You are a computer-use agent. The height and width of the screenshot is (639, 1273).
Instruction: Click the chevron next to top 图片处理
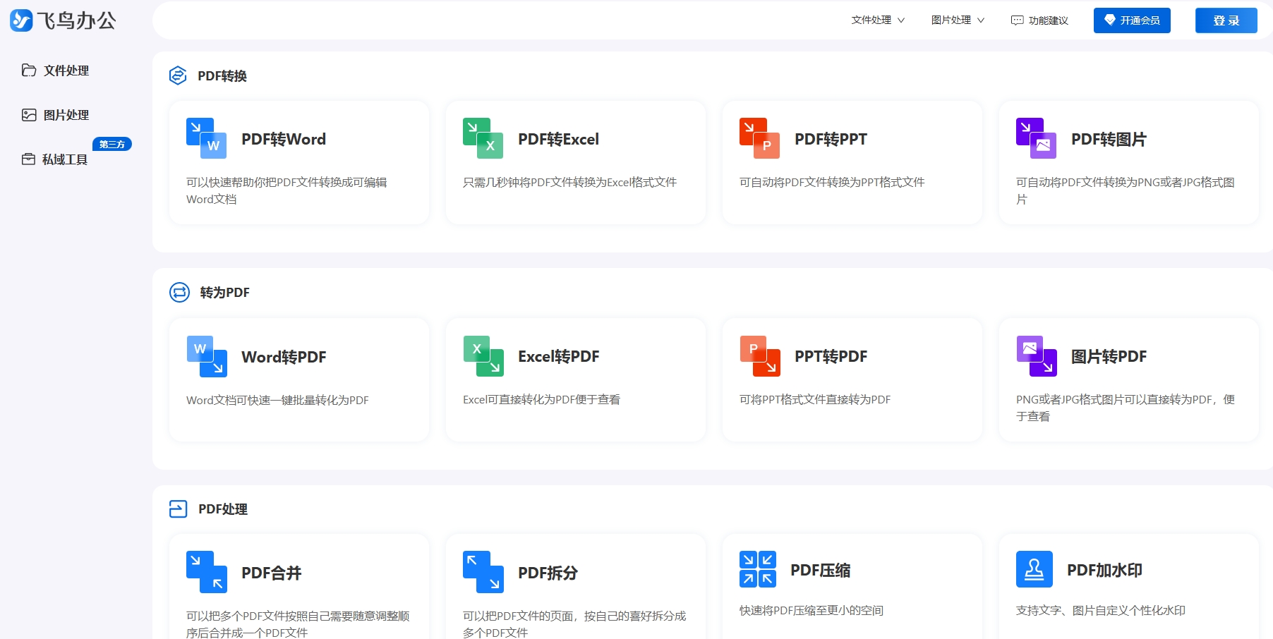pos(981,20)
